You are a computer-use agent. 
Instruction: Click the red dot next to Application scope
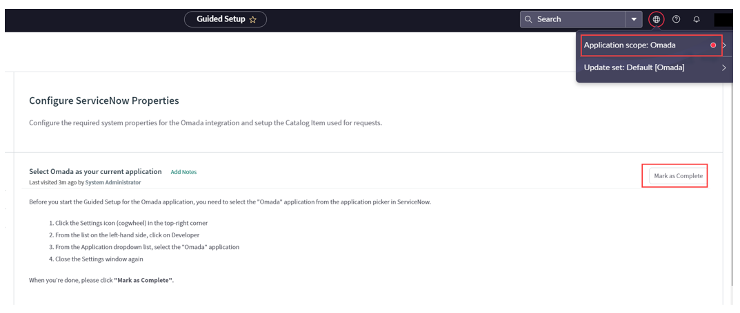tap(713, 45)
